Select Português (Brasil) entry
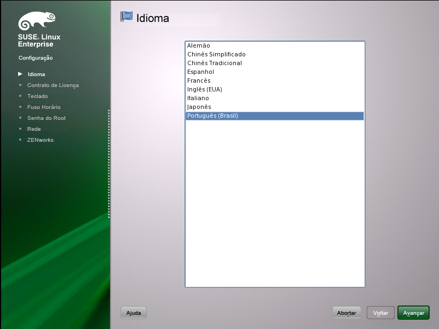Image resolution: width=439 pixels, height=329 pixels. click(x=275, y=116)
